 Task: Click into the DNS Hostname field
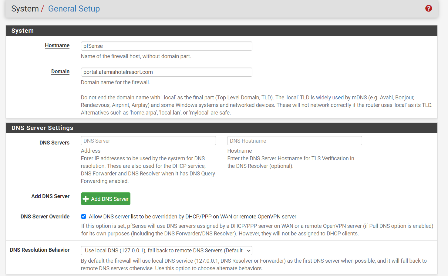295,141
